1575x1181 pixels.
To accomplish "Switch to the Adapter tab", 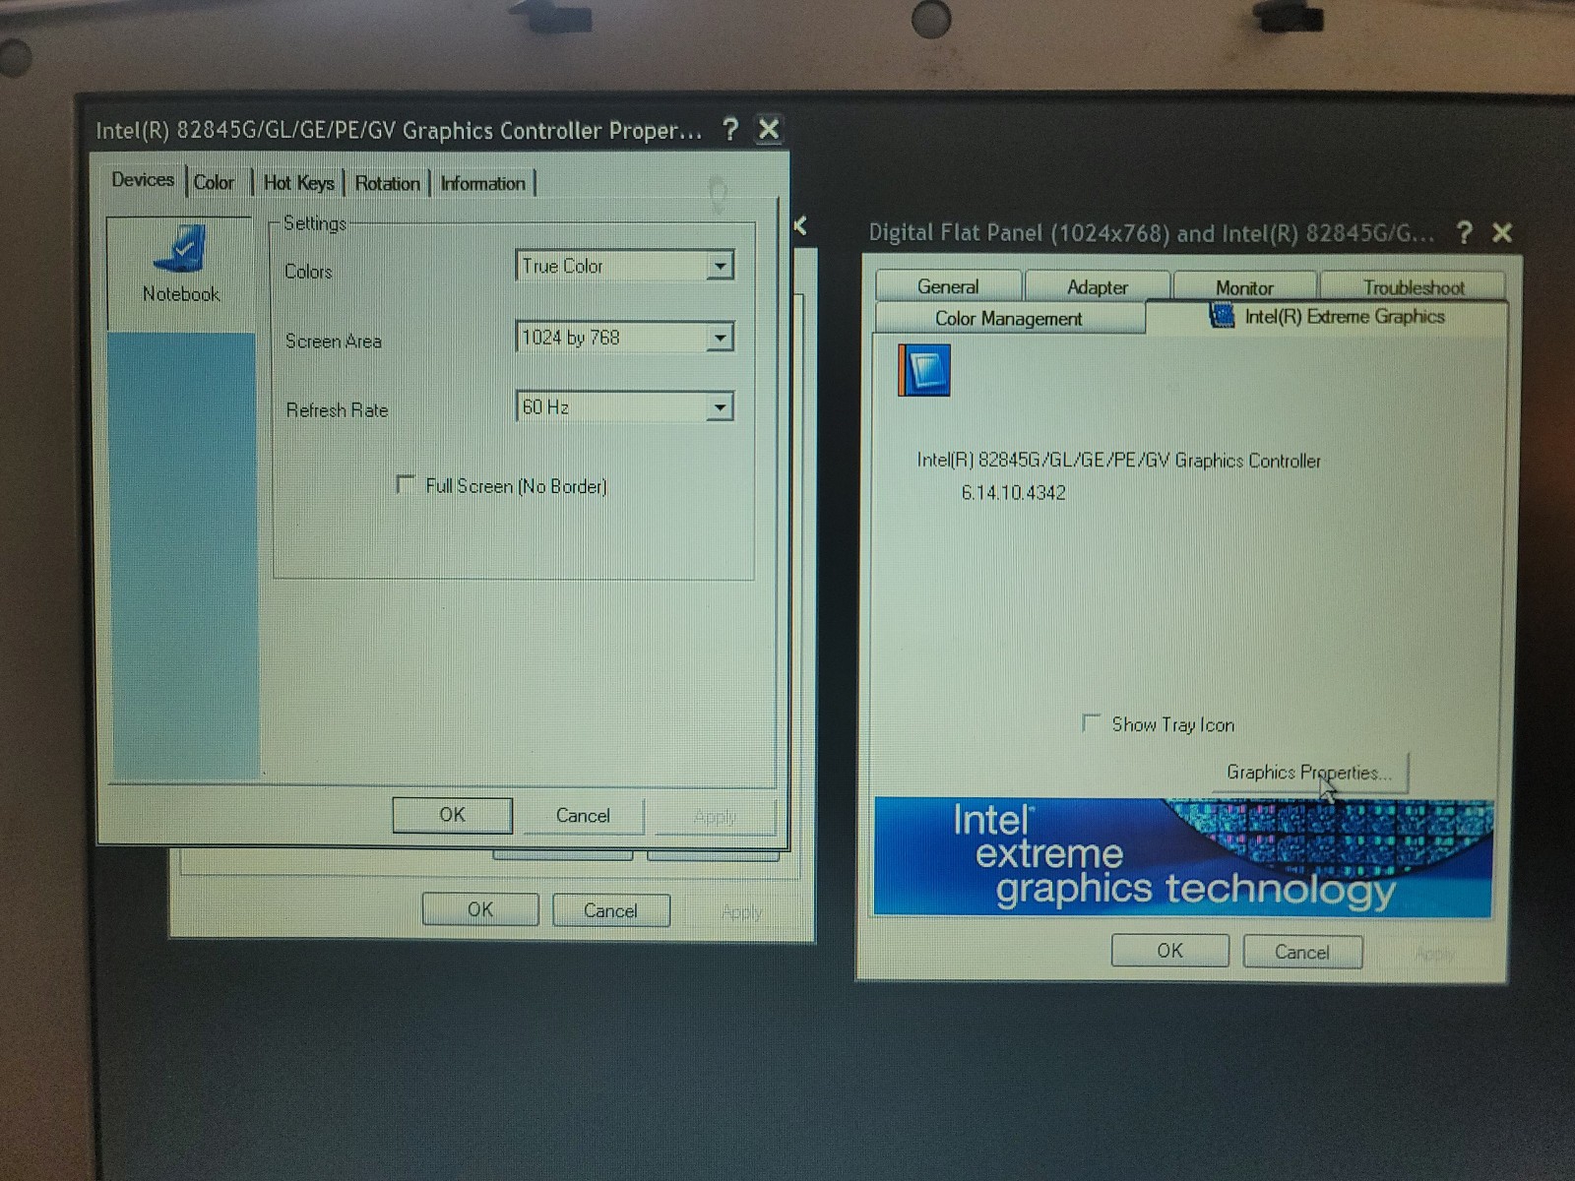I will coord(1098,287).
